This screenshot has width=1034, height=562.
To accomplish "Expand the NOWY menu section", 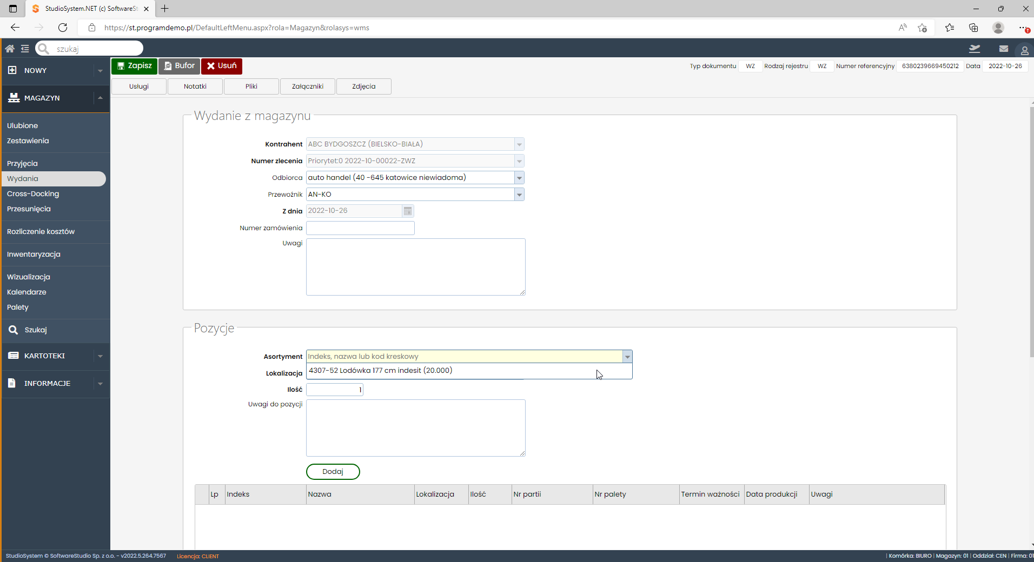I will coord(100,71).
